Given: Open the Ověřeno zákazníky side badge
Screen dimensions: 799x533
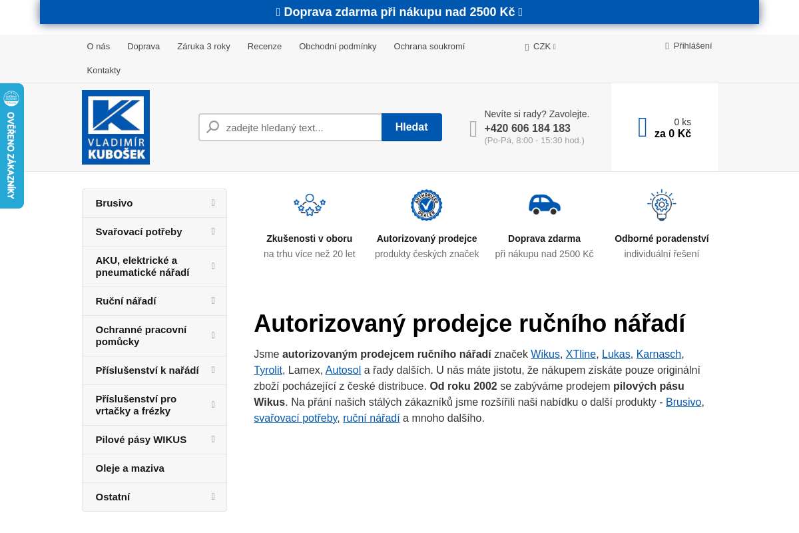Looking at the screenshot, I should click(x=11, y=146).
